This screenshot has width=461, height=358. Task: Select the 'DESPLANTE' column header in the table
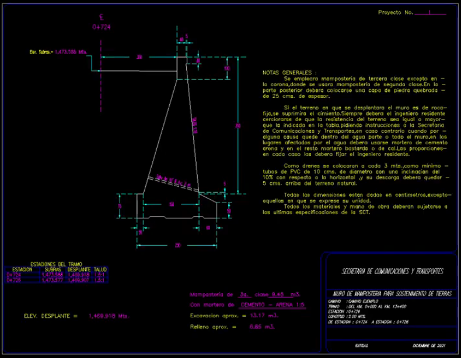click(x=79, y=270)
